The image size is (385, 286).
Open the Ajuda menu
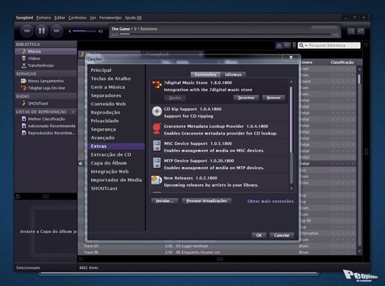tap(133, 18)
